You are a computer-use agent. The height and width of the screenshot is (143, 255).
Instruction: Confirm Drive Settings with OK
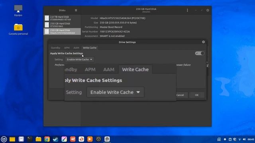click(x=197, y=95)
